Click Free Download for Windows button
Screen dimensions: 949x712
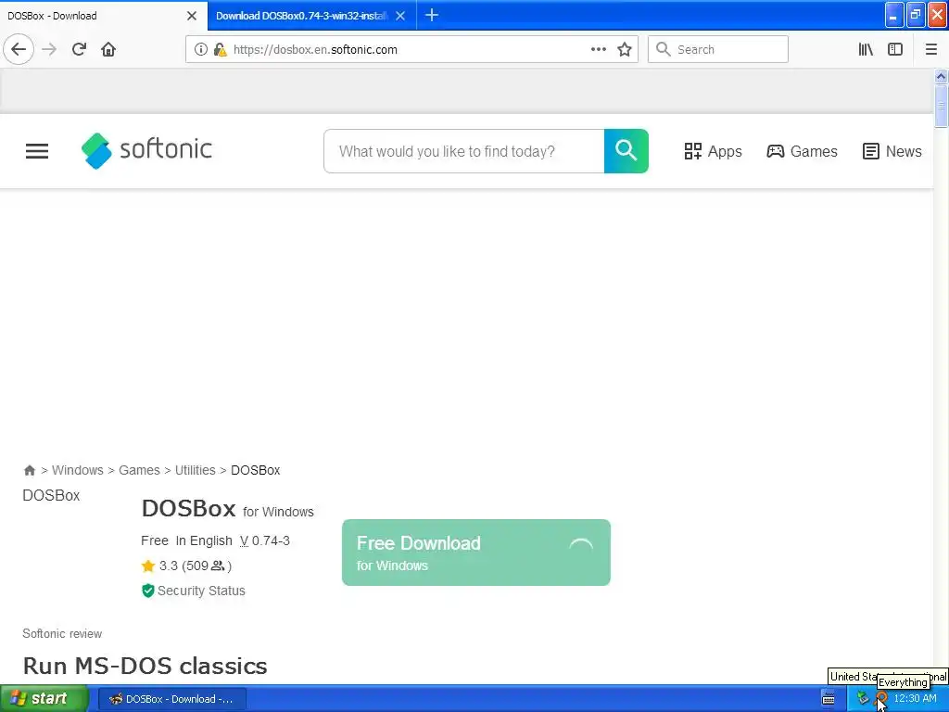click(x=475, y=553)
